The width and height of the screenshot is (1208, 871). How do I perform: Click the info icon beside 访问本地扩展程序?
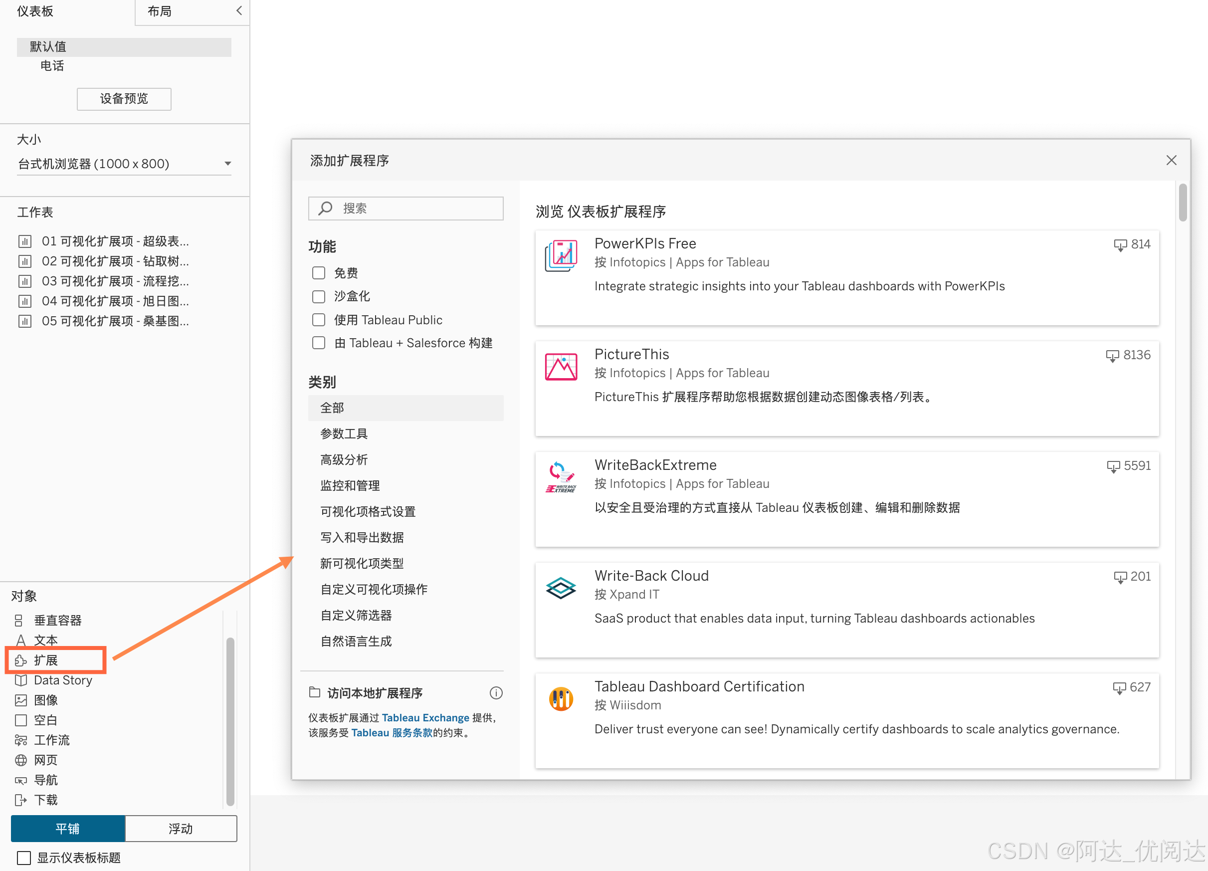[495, 692]
